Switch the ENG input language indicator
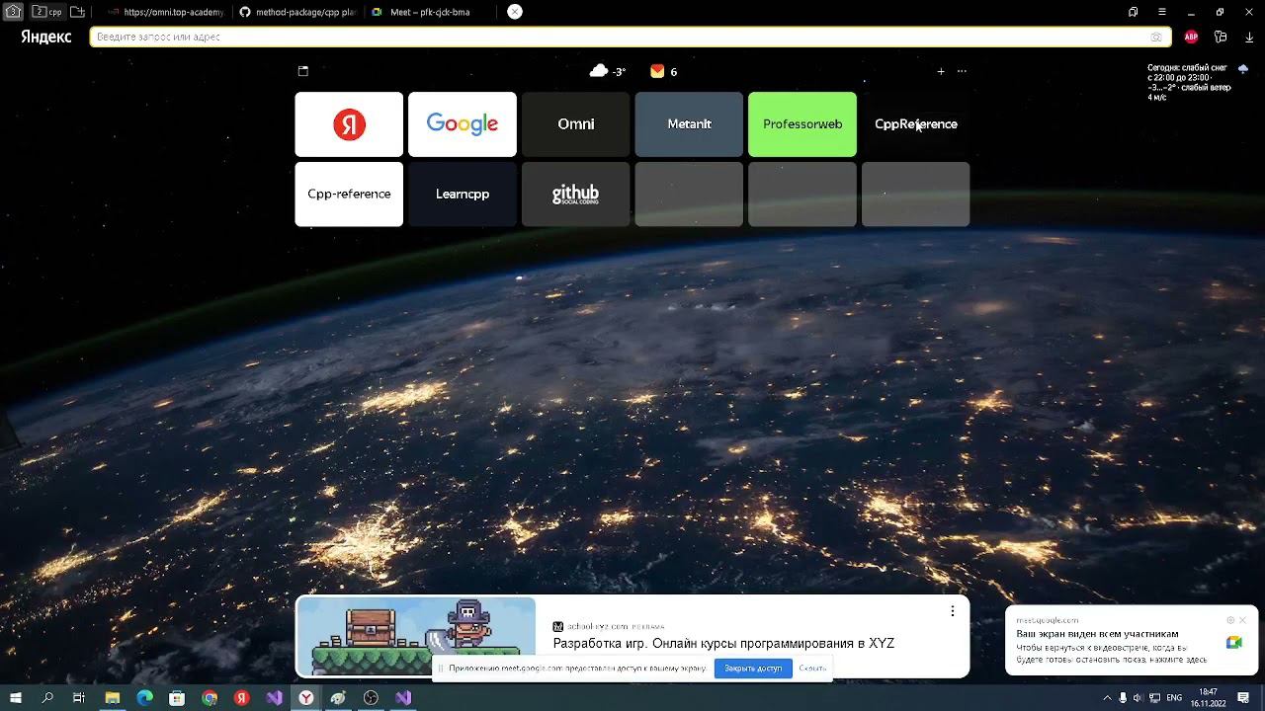Image resolution: width=1265 pixels, height=711 pixels. coord(1174,698)
